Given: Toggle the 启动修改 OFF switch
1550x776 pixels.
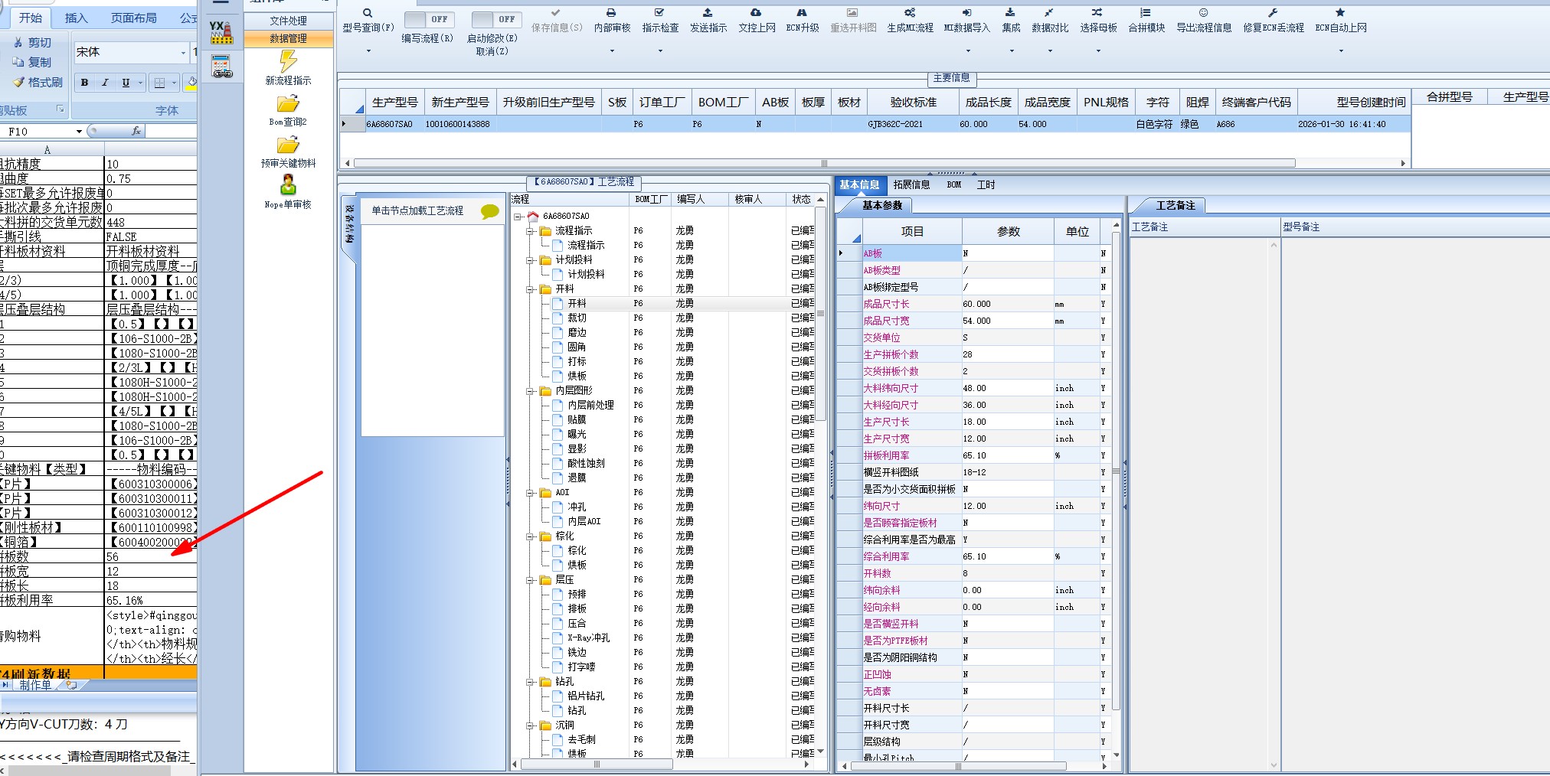Looking at the screenshot, I should tap(495, 19).
